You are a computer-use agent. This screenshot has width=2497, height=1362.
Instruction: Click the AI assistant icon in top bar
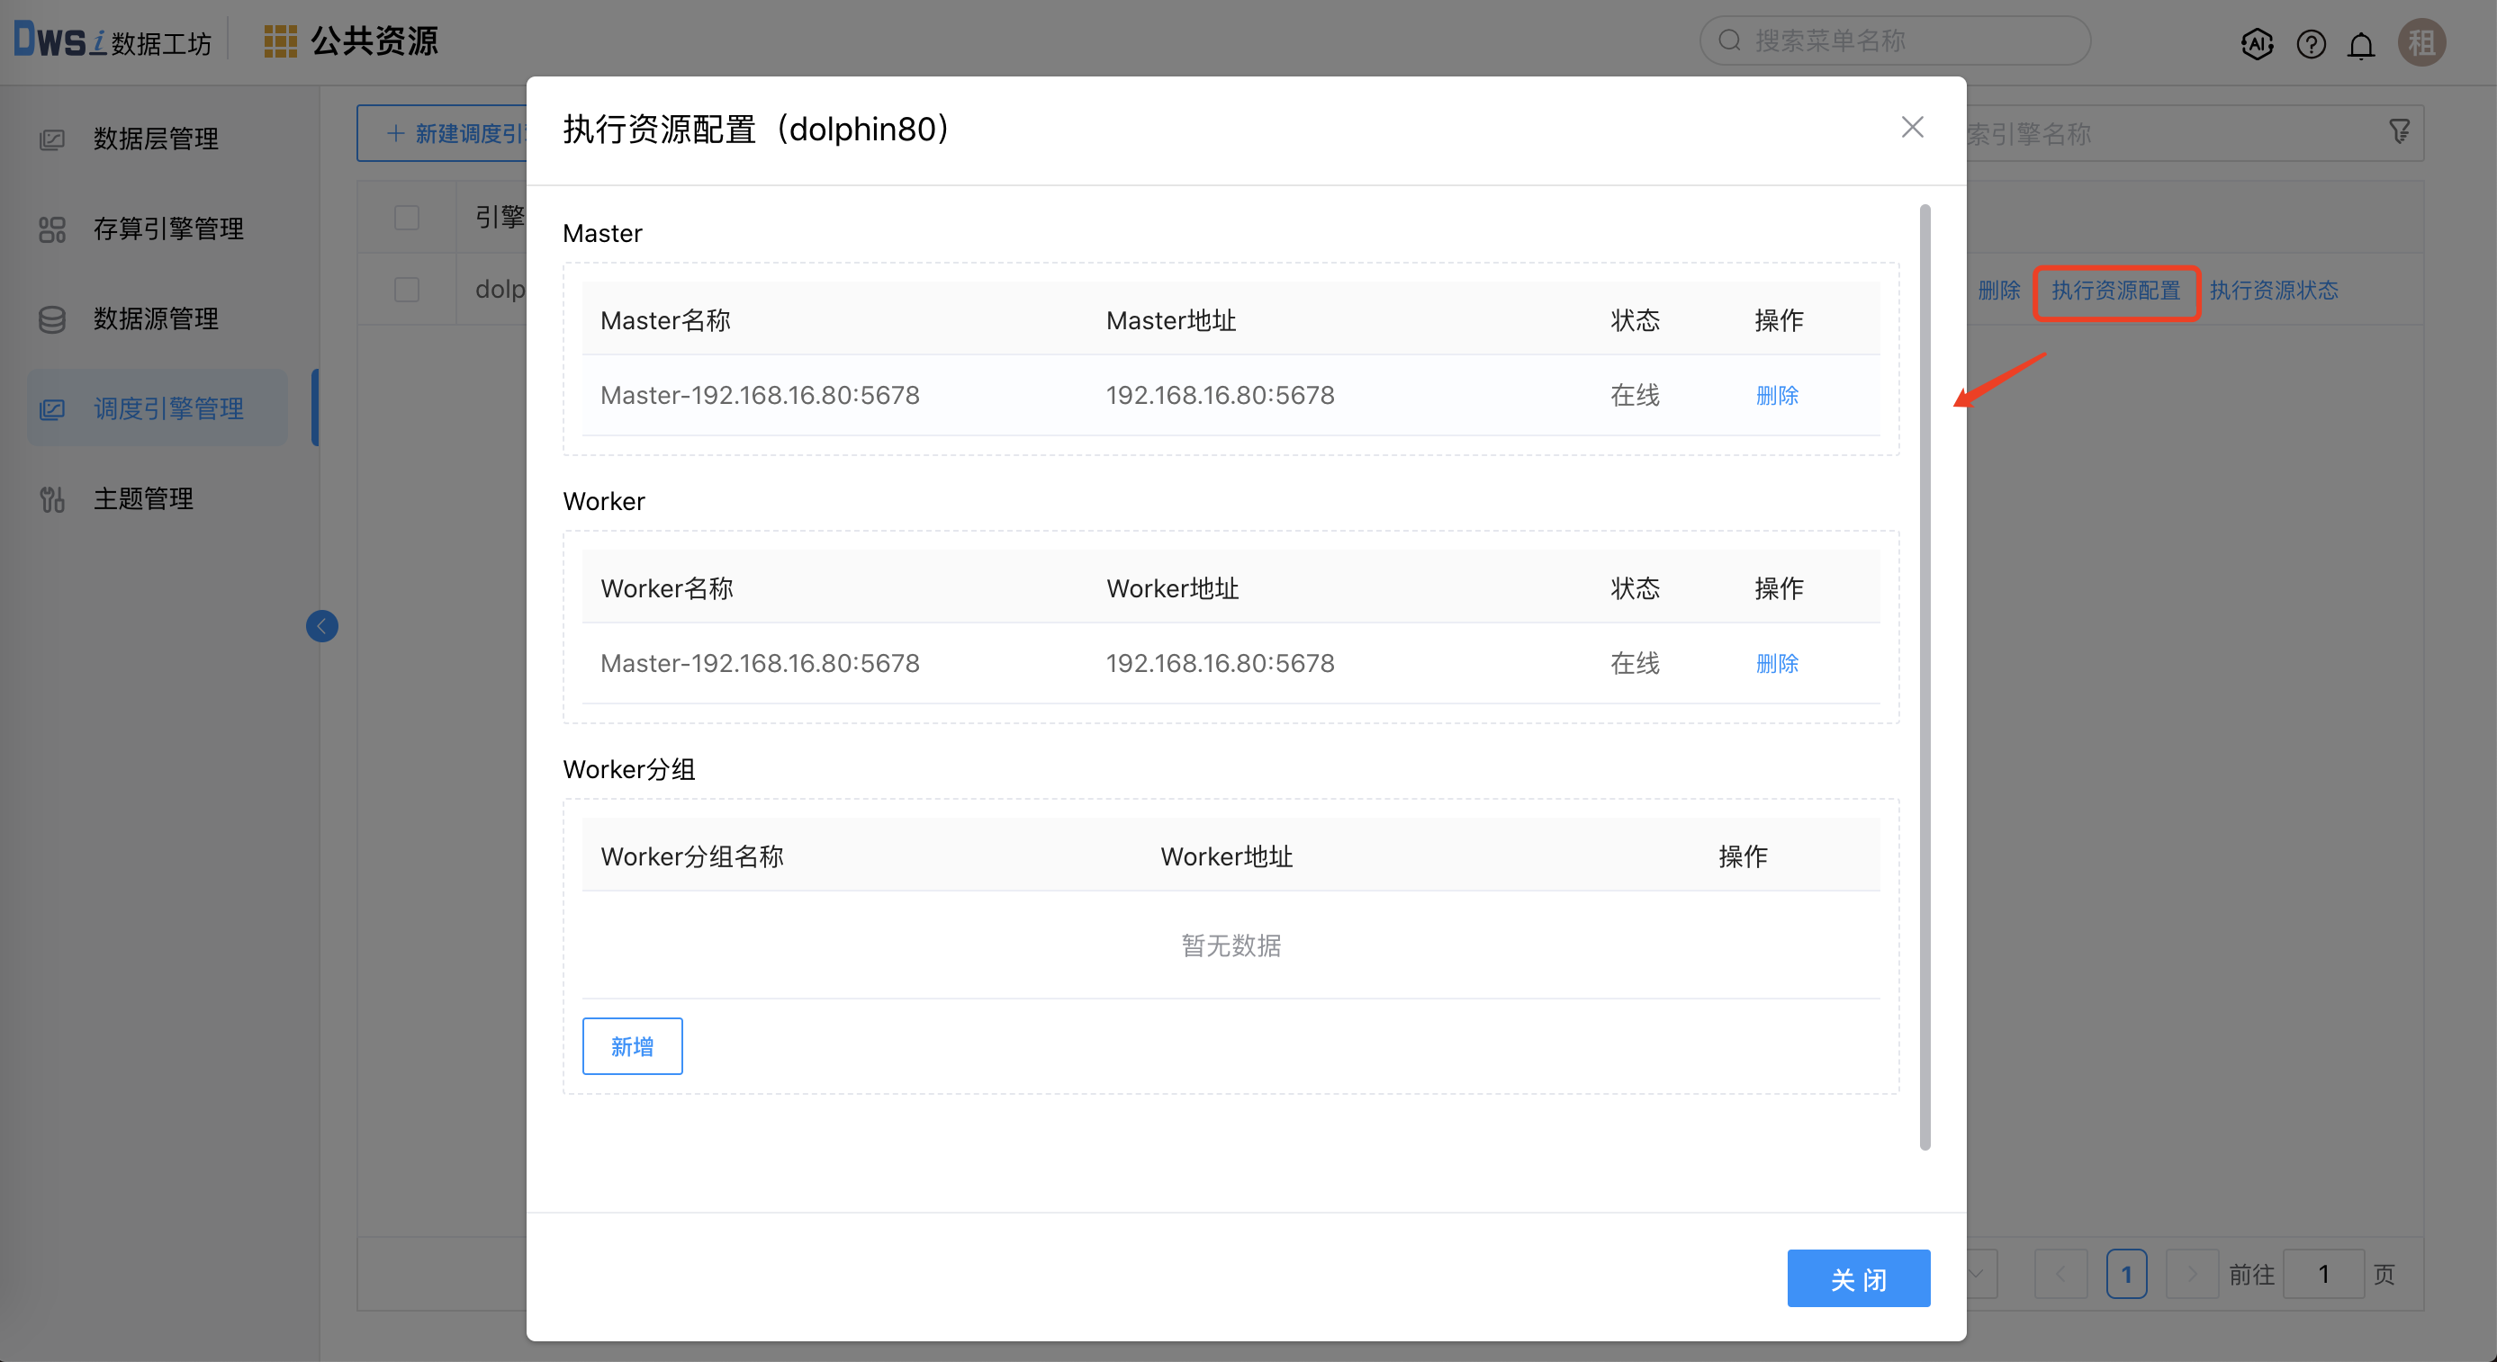click(x=2258, y=43)
